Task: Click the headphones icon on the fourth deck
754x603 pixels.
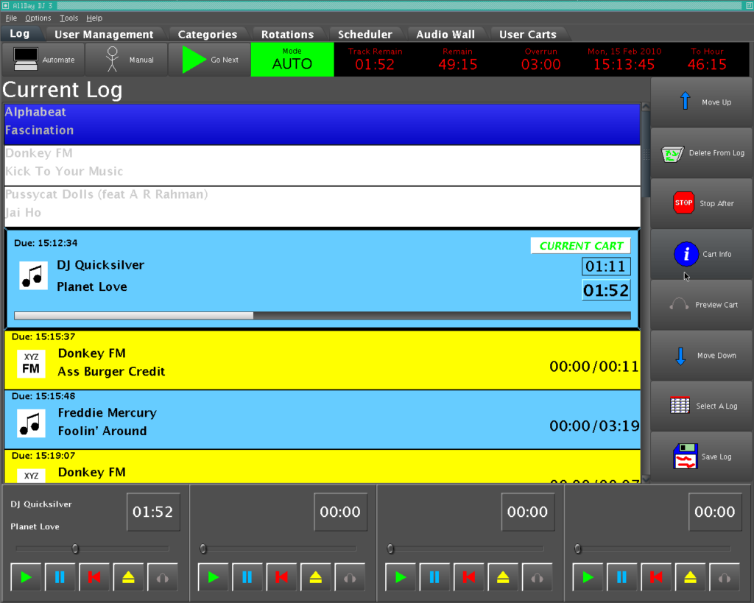Action: pos(725,576)
